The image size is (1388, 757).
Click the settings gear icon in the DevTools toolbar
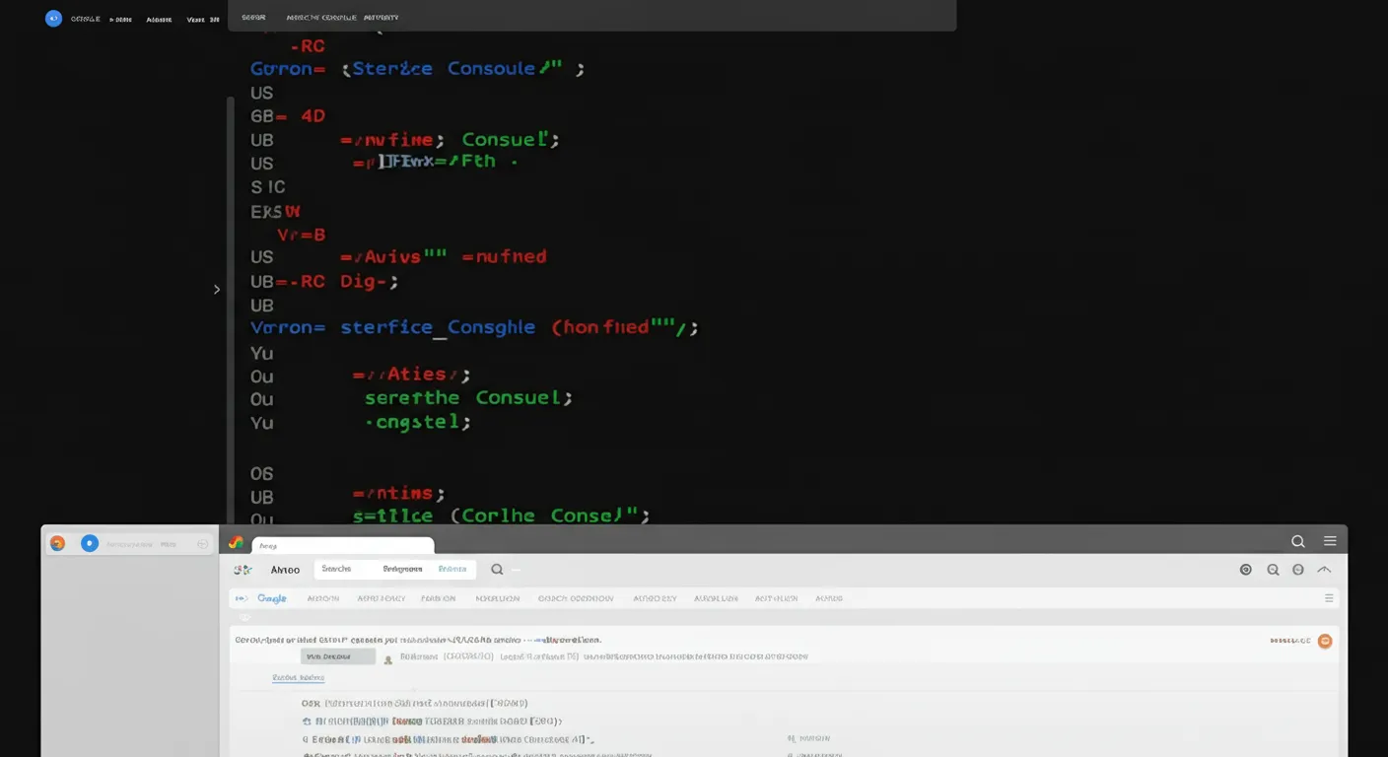coord(1245,569)
